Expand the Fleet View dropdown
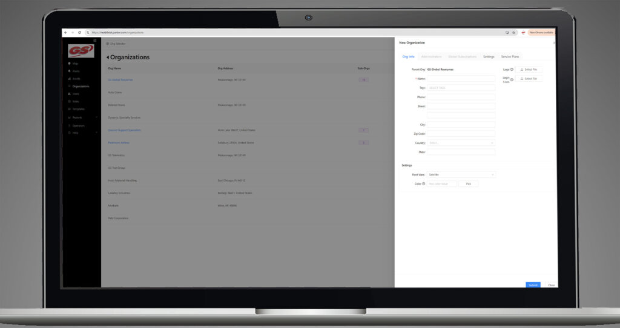The image size is (620, 328). coord(461,174)
